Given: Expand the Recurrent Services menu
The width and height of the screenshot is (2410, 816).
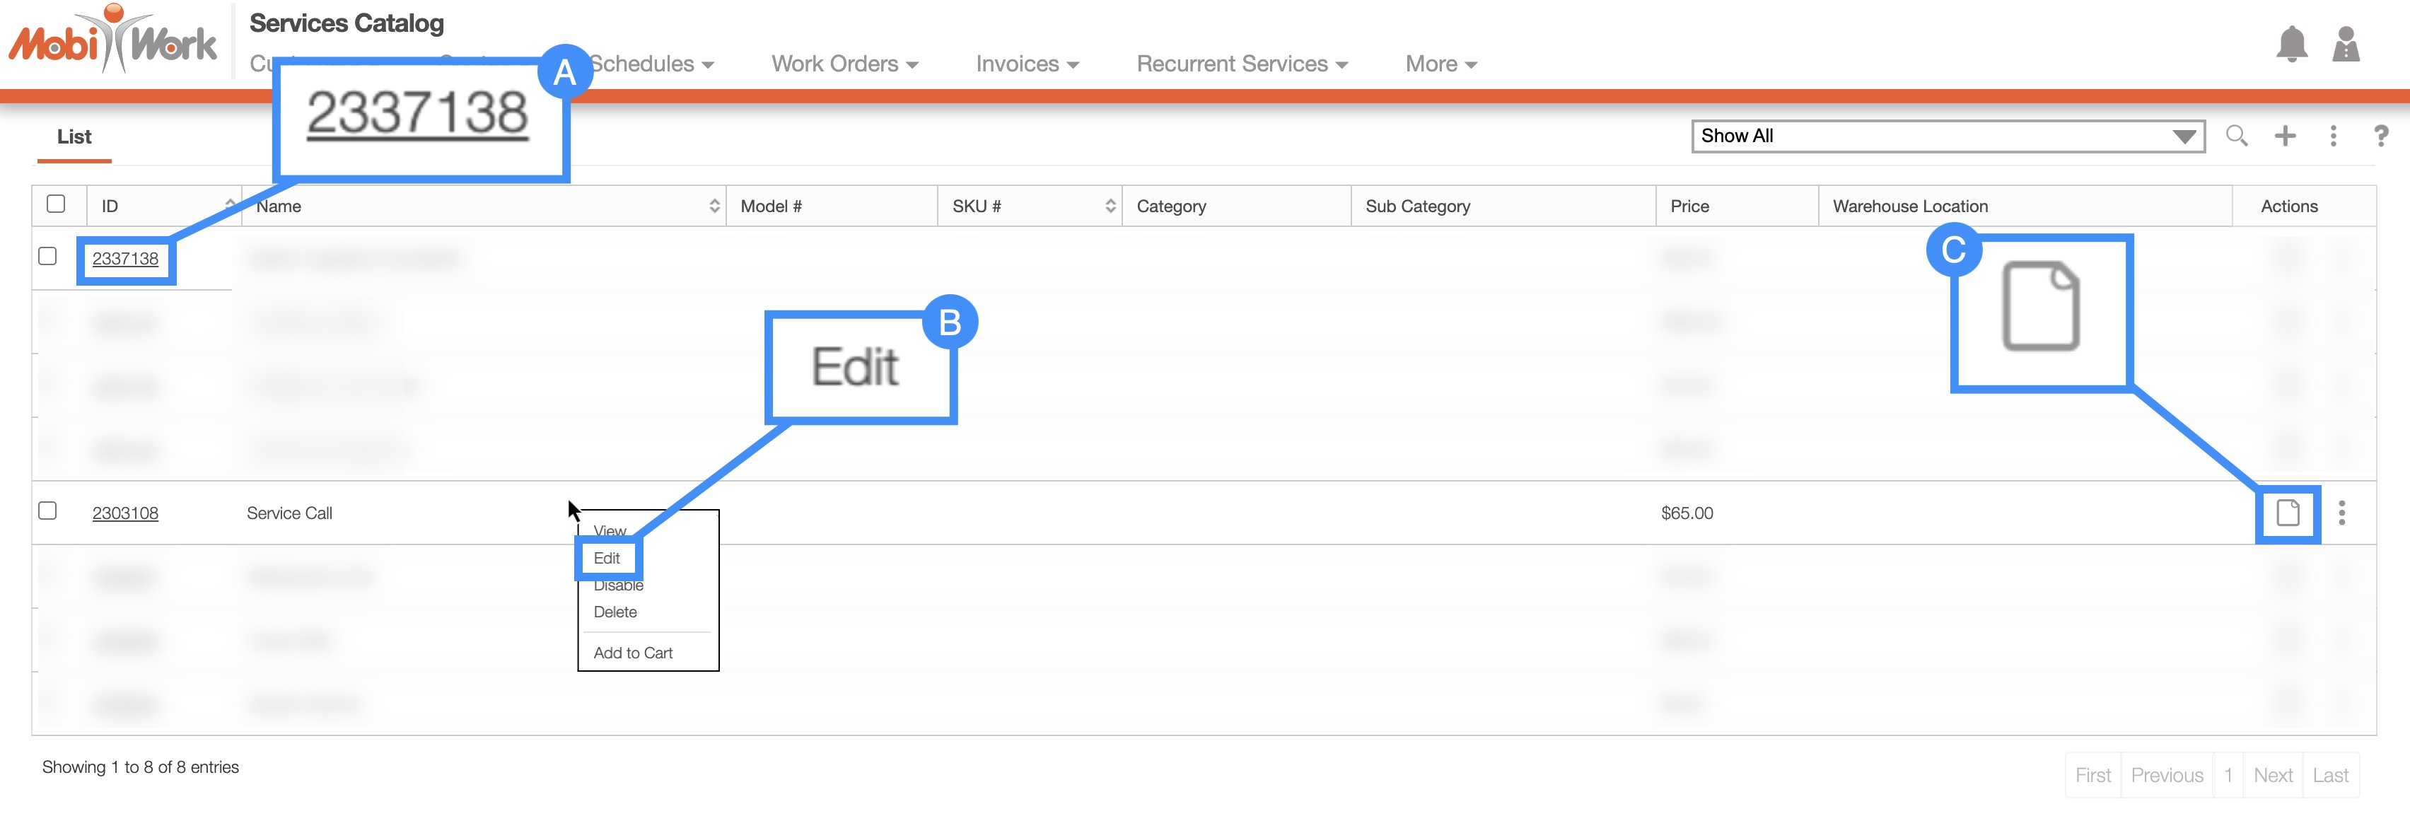Looking at the screenshot, I should coord(1242,64).
